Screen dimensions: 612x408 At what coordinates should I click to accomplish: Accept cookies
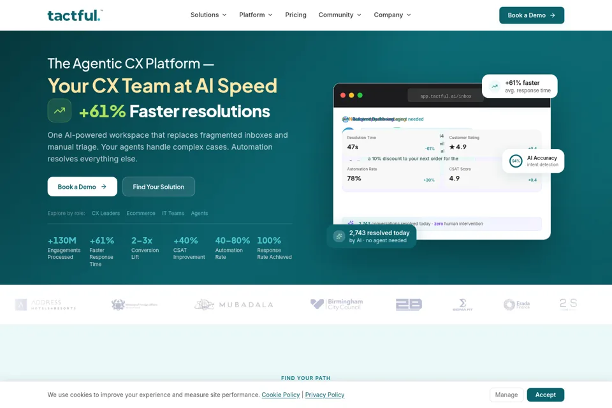tap(545, 395)
